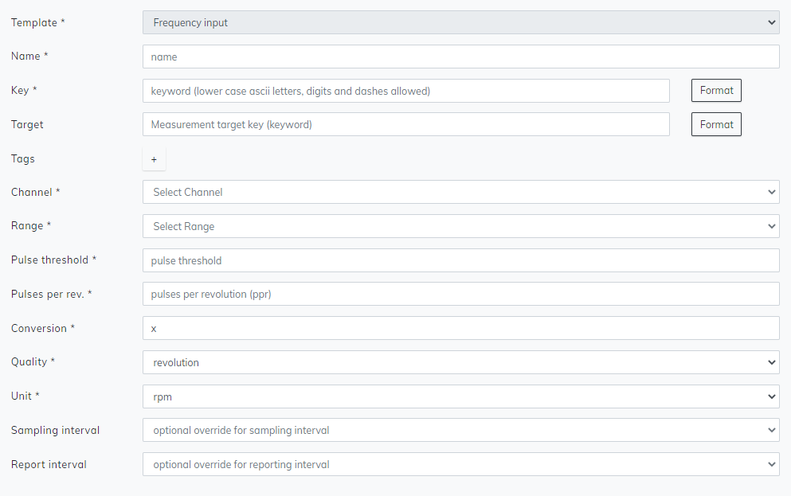
Task: Click the chevron arrow of Template dropdown
Action: click(771, 22)
